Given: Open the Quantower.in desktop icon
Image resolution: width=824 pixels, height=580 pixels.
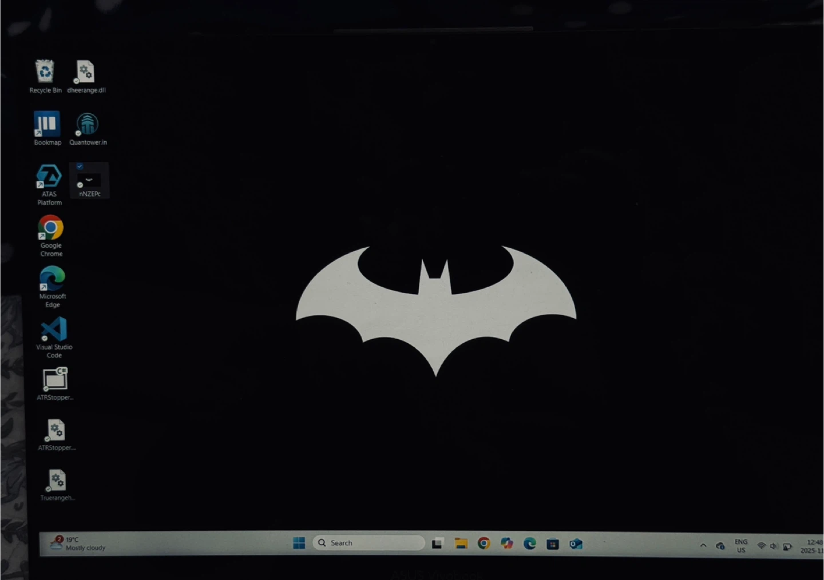Looking at the screenshot, I should tap(88, 124).
